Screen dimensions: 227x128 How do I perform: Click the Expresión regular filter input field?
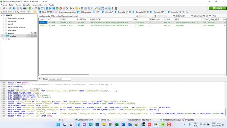pos(59,79)
